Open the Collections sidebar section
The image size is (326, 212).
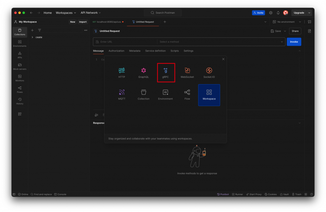point(20,32)
